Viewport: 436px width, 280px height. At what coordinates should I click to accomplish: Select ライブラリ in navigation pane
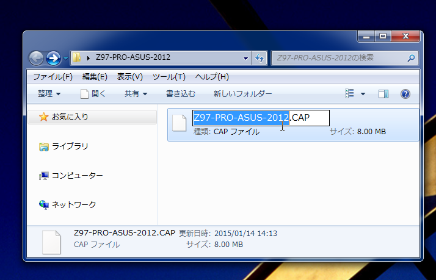coord(70,146)
